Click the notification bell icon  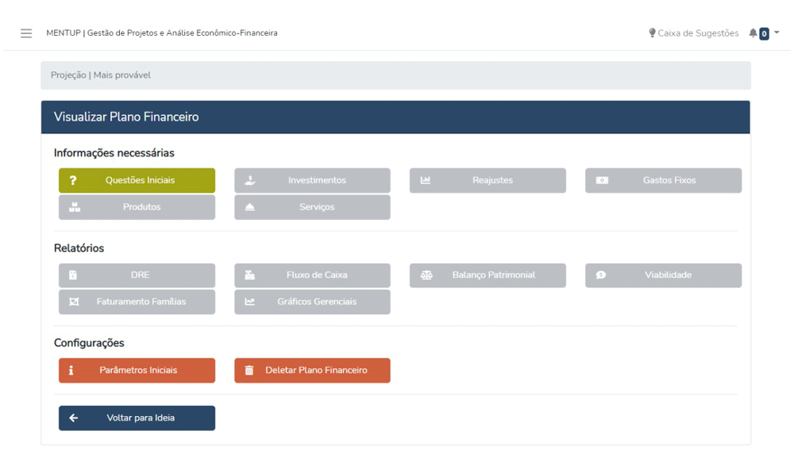753,33
